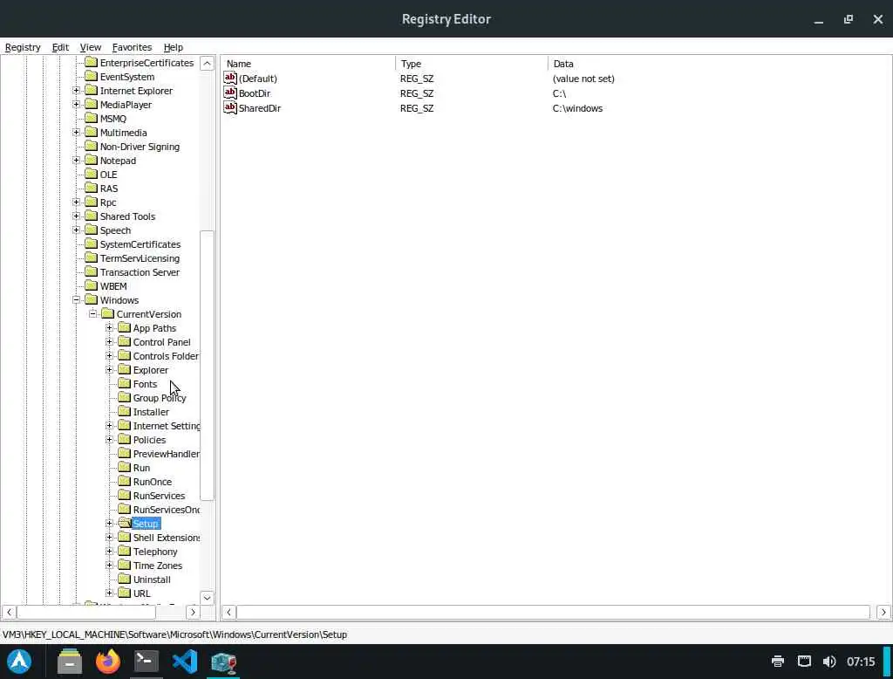Expand the Time Zones key

(x=109, y=566)
